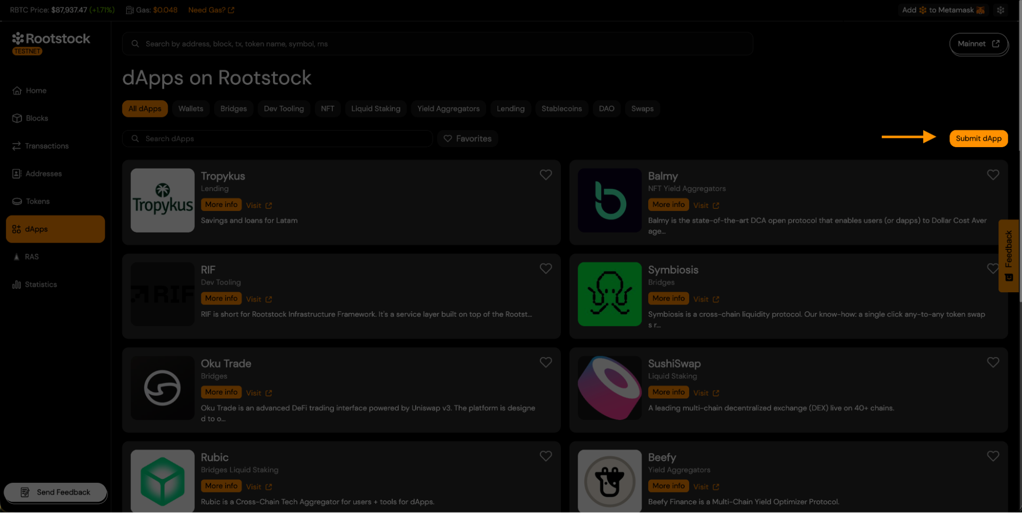Viewport: 1022px width, 513px height.
Task: Favorite SushiSwap using its heart icon
Action: (992, 362)
